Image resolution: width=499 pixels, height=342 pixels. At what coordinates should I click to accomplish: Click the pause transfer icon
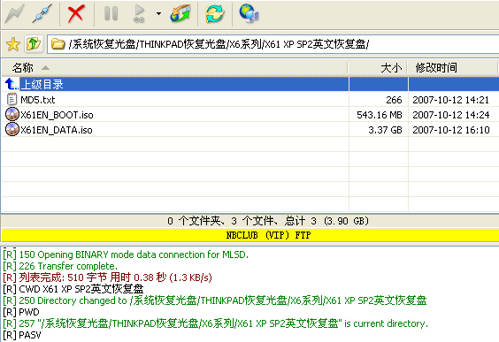click(x=111, y=13)
